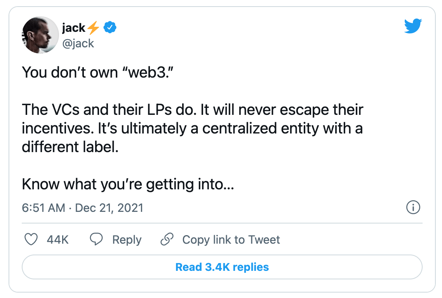This screenshot has height=298, width=442.
Task: Click the 44K likes count
Action: [57, 240]
